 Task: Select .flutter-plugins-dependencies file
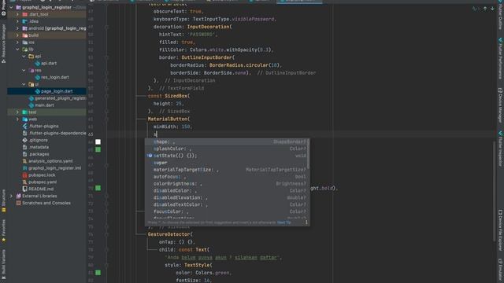click(54, 133)
